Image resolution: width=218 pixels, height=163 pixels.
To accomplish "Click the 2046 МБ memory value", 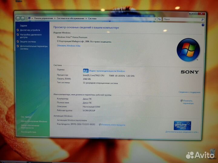I will coord(87,79).
